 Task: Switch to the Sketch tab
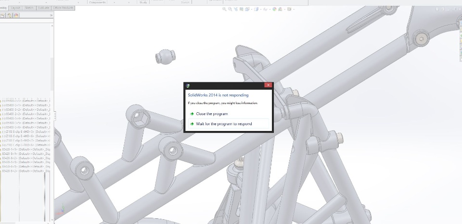tap(29, 8)
